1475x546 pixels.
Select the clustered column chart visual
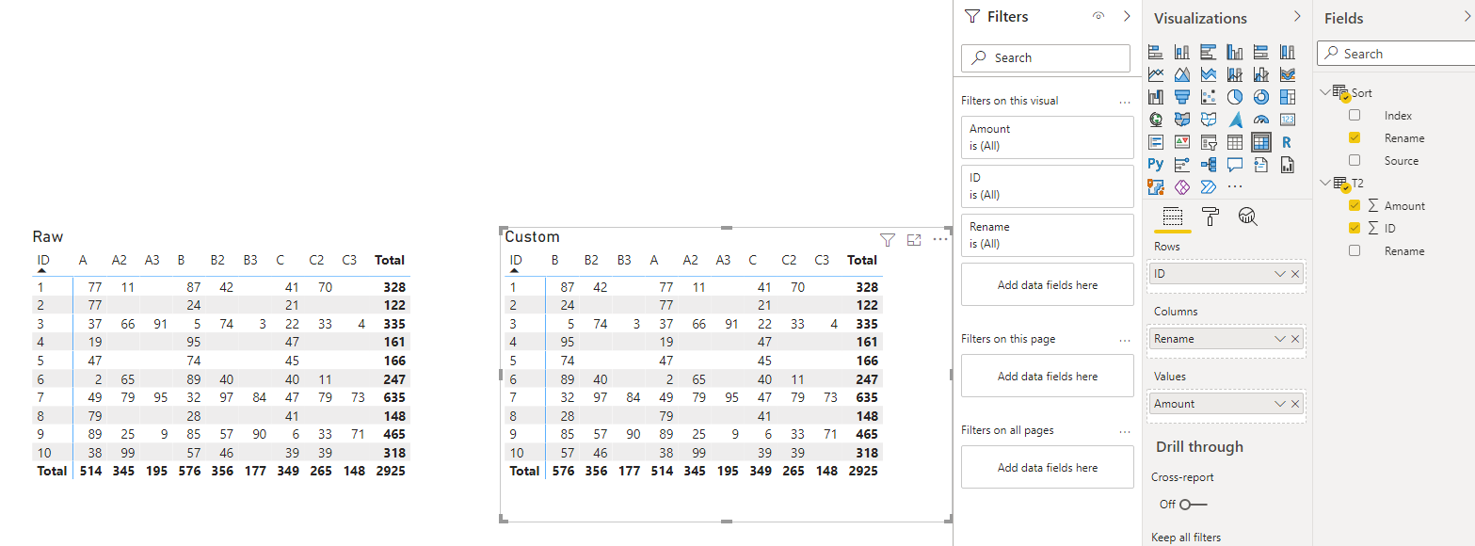coord(1235,52)
